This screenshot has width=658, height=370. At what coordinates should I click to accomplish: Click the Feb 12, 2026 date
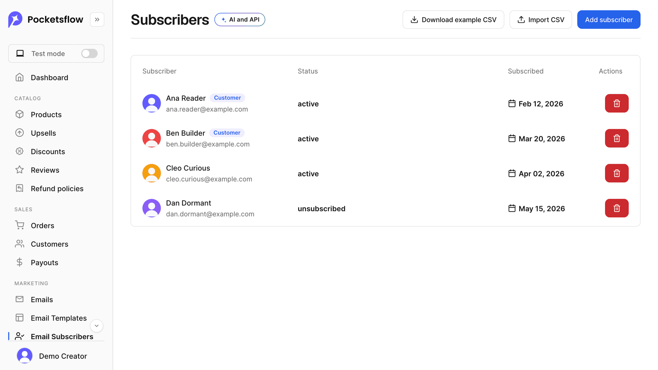tap(541, 104)
